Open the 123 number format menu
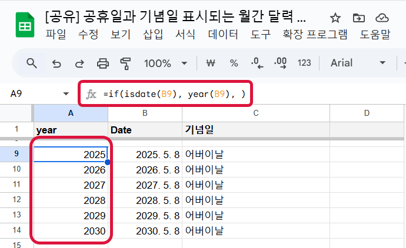 tap(304, 63)
